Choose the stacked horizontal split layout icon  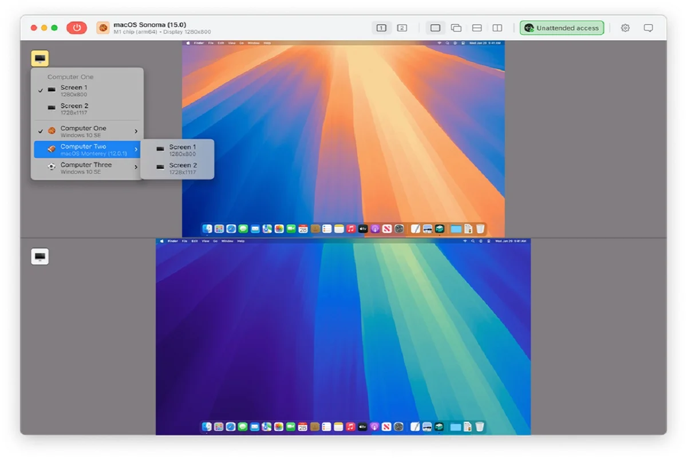[477, 27]
